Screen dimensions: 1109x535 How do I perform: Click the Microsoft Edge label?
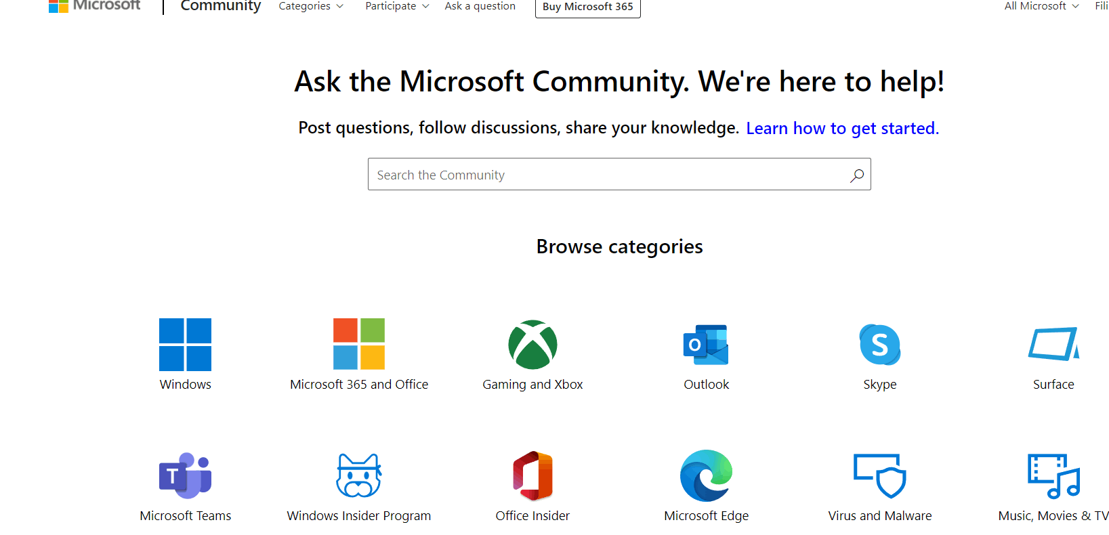tap(706, 515)
